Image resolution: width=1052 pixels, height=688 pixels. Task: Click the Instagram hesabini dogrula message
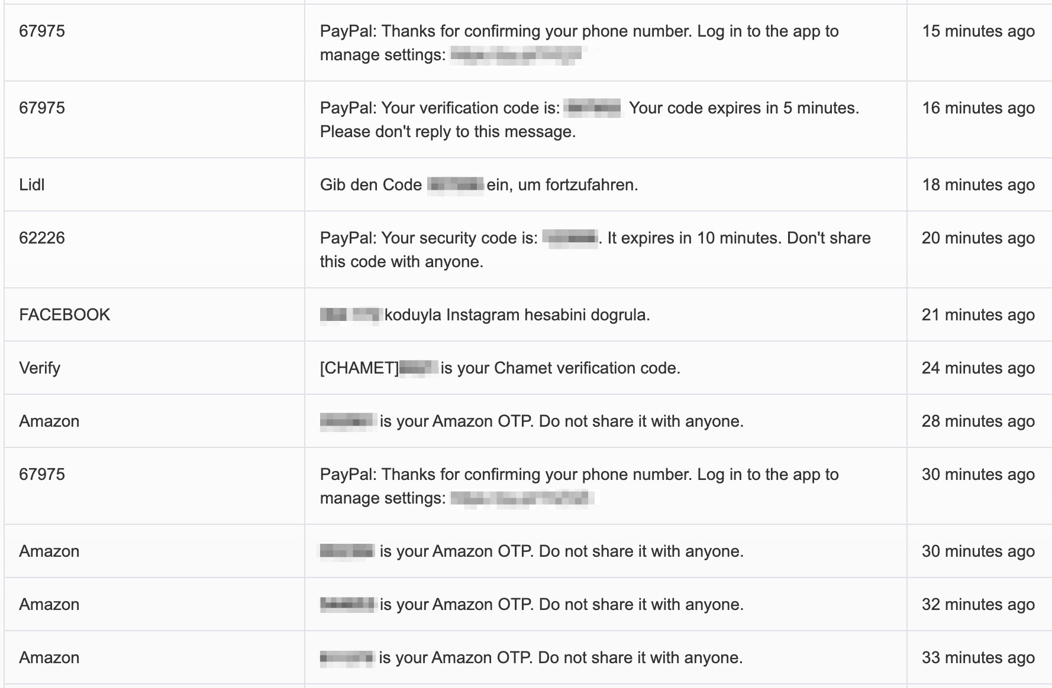(517, 315)
